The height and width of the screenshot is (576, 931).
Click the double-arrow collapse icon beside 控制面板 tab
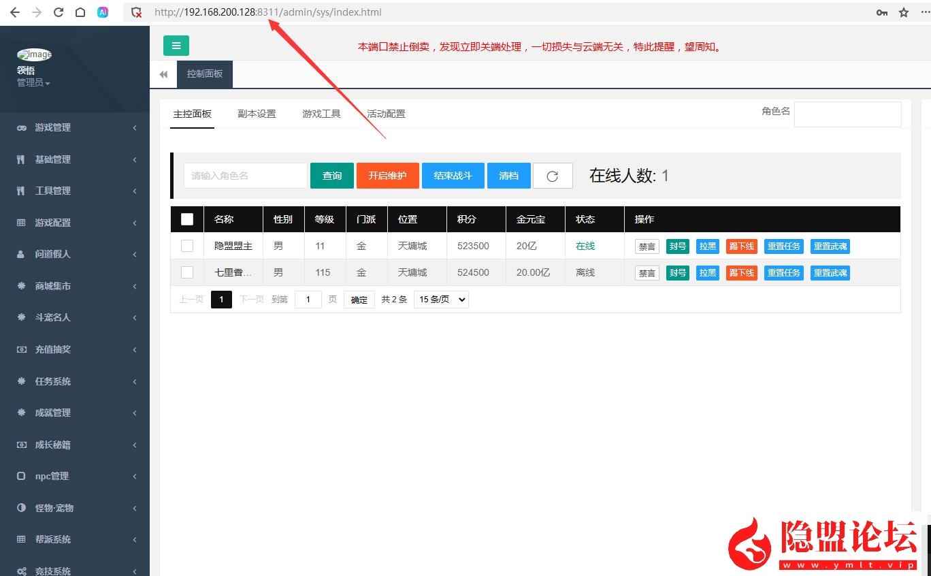pyautogui.click(x=163, y=74)
